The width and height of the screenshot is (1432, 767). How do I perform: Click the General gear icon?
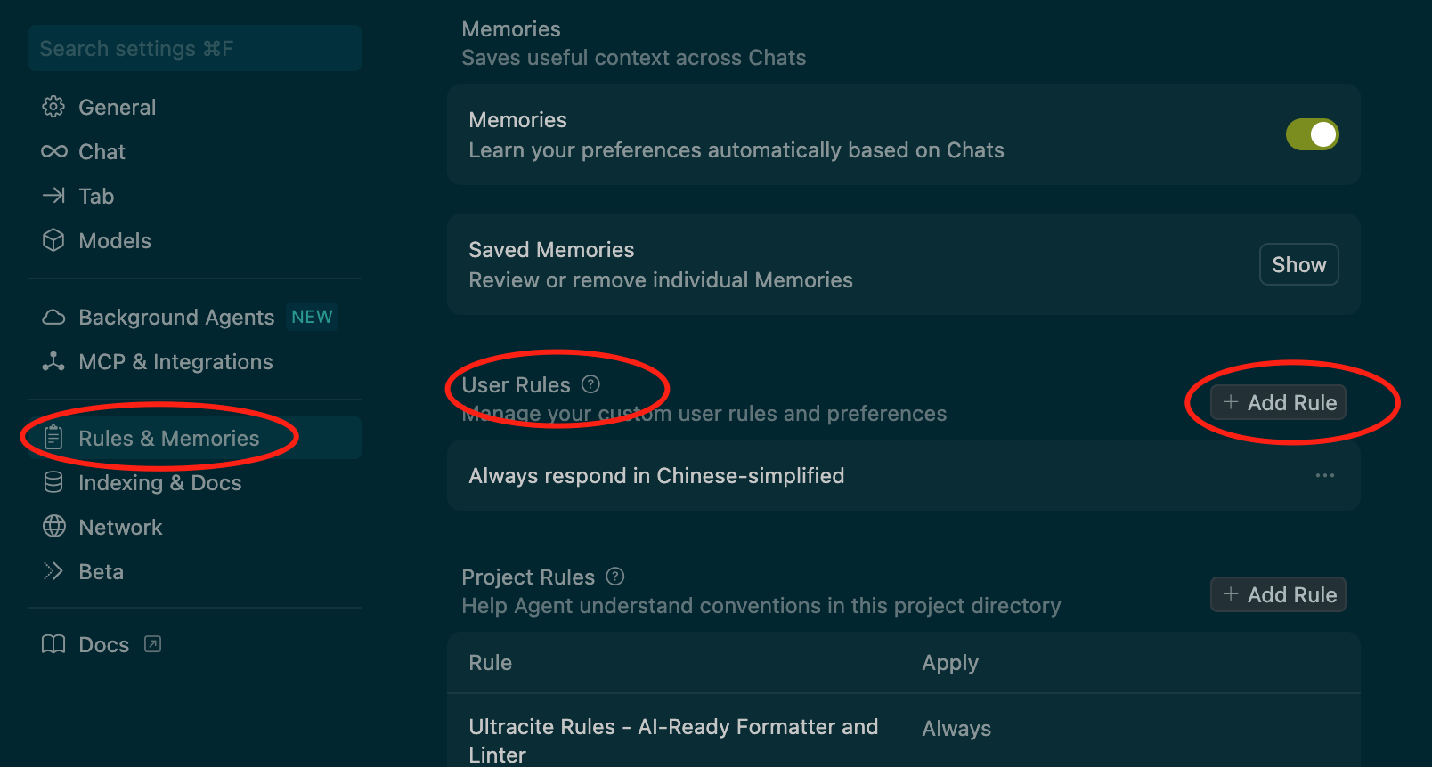point(53,107)
